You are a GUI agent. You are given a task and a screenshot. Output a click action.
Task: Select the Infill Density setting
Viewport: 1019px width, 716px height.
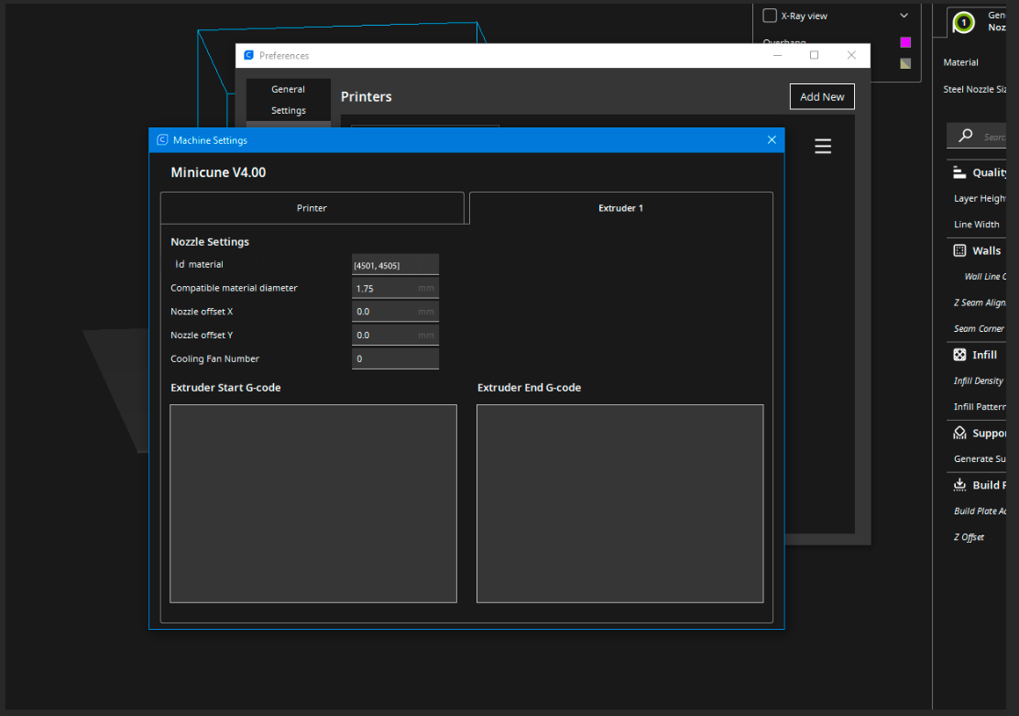pyautogui.click(x=978, y=380)
